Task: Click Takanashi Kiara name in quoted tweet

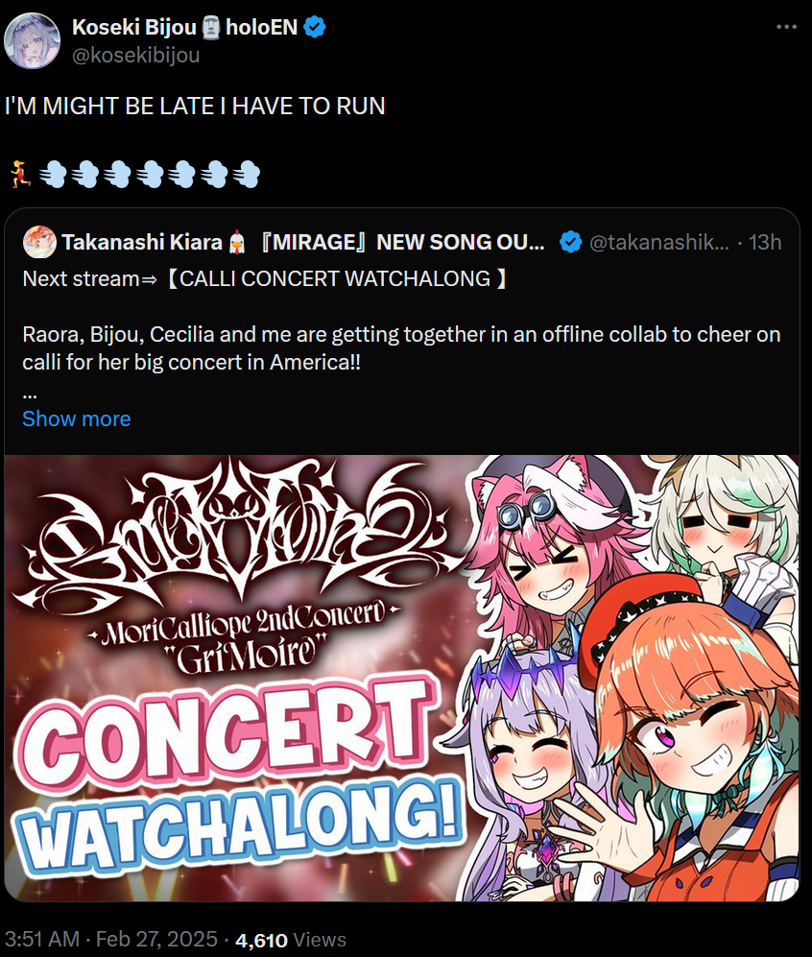Action: pos(142,242)
